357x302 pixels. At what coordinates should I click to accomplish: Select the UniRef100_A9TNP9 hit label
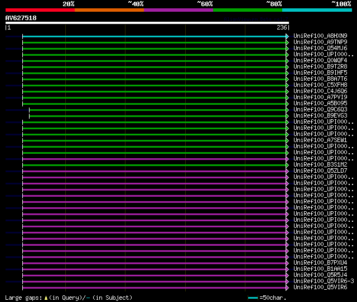click(x=320, y=42)
